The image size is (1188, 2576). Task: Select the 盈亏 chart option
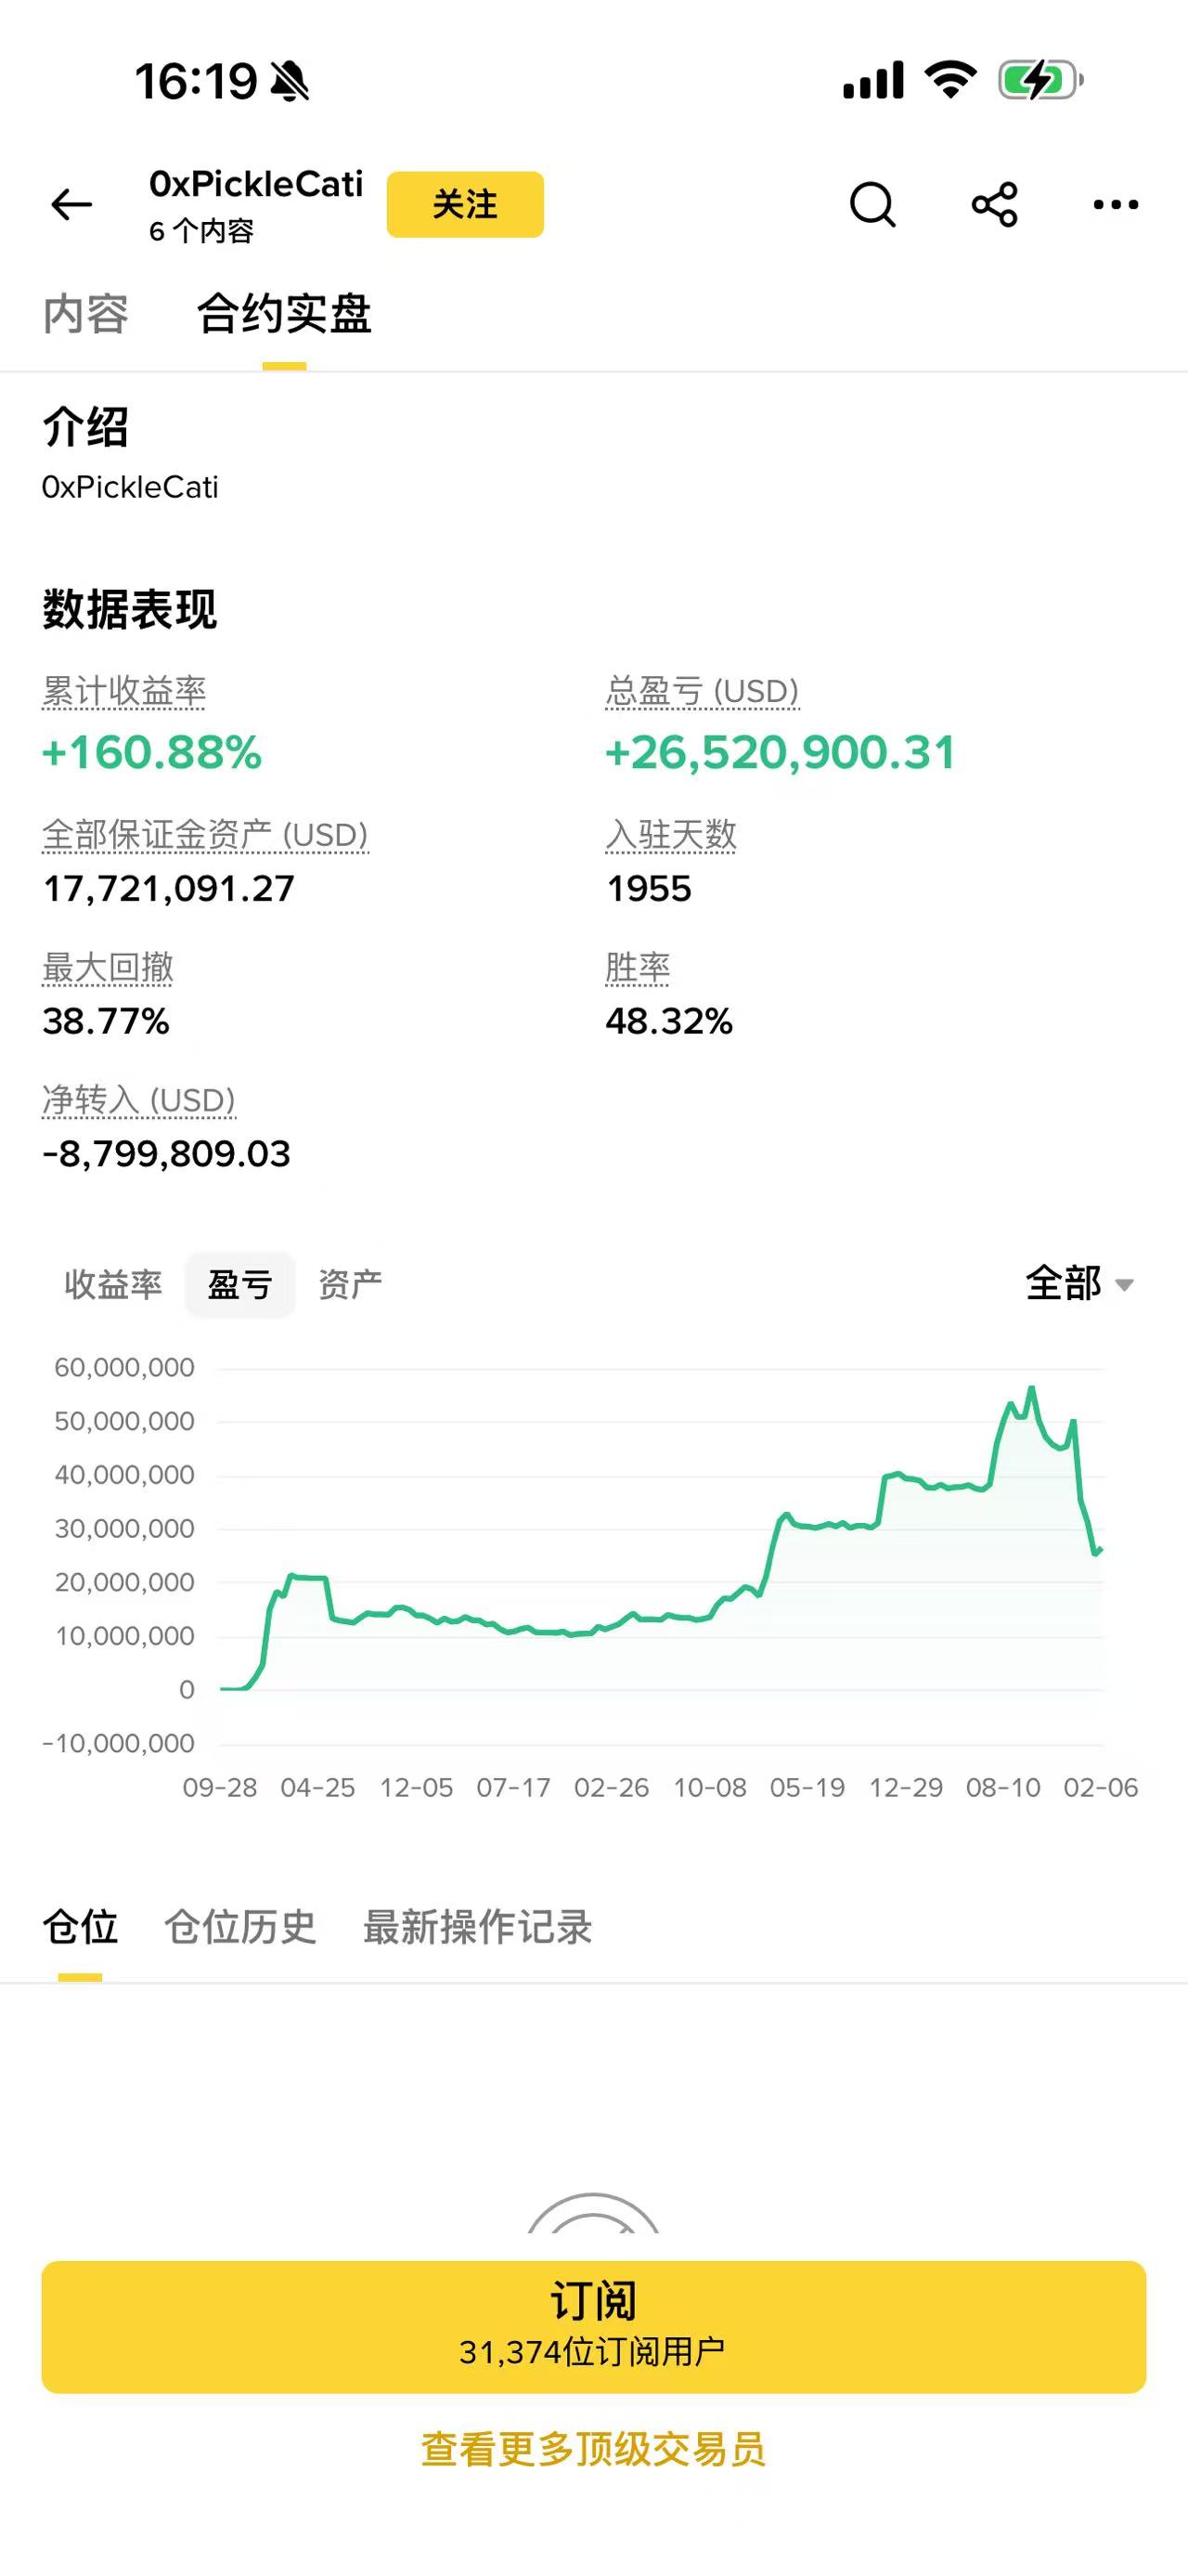point(239,1284)
